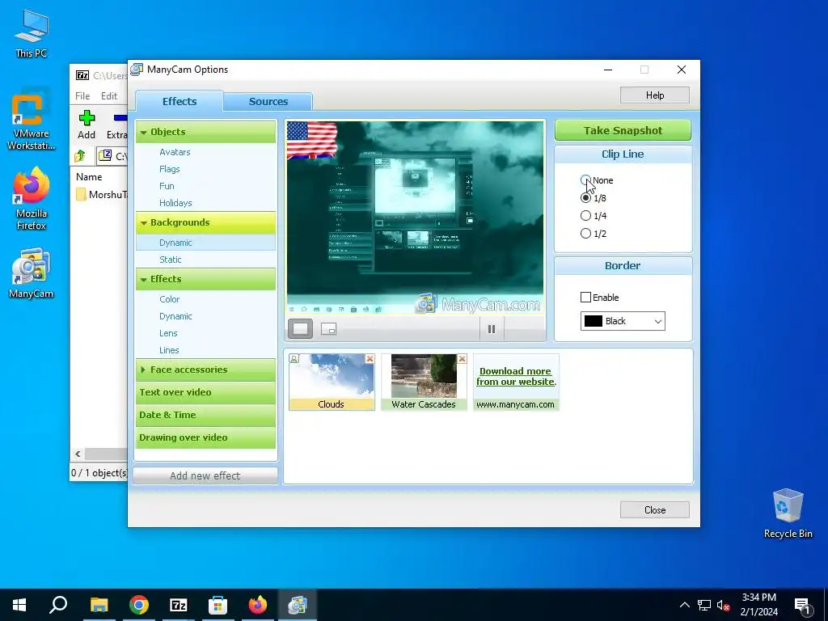Collapse the Backgrounds section
The image size is (828, 621).
(206, 222)
